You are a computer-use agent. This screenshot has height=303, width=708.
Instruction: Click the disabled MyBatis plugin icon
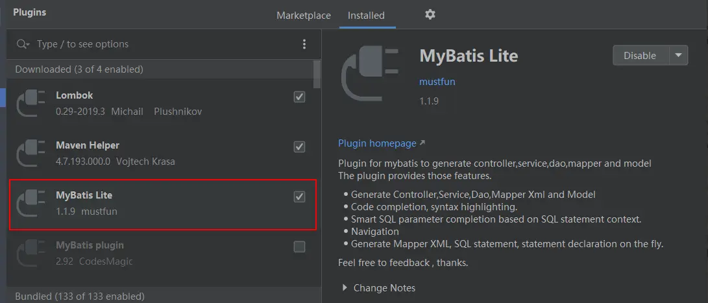click(x=31, y=253)
